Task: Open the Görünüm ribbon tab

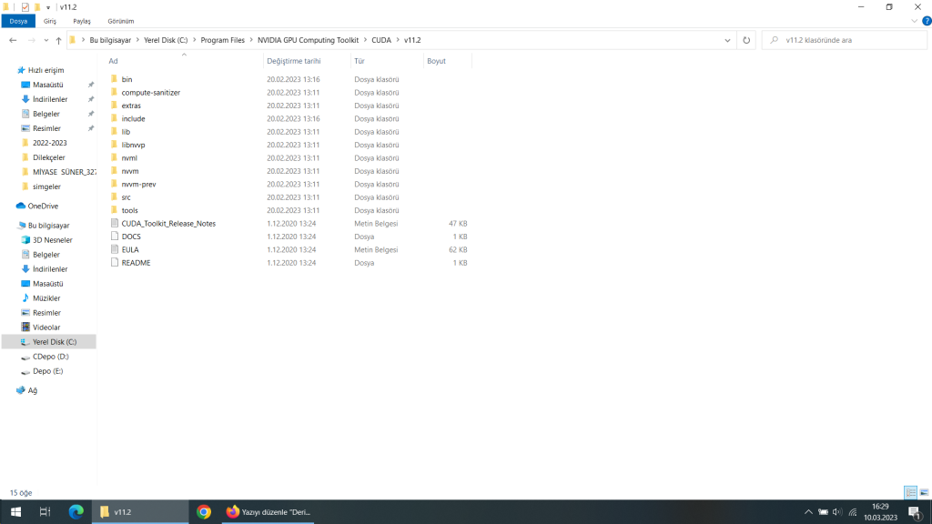Action: [x=121, y=20]
